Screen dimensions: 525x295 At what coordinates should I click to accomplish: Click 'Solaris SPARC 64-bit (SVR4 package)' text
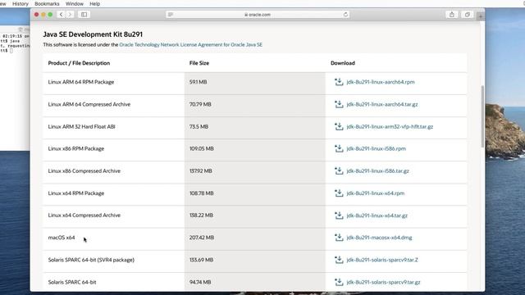tap(91, 260)
